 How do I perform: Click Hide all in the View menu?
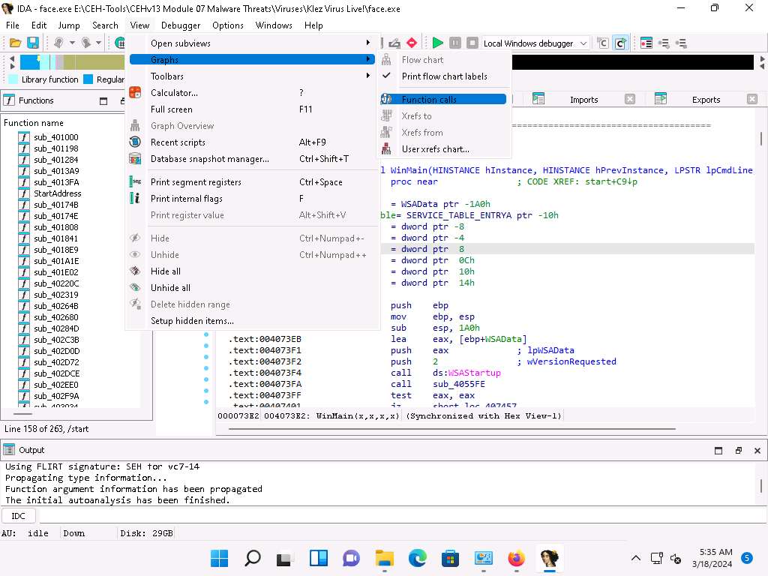coord(165,271)
